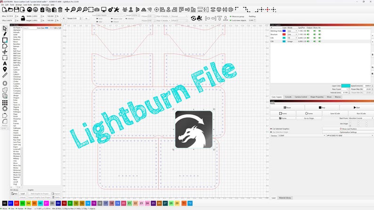This screenshot has width=374, height=210.
Task: Toggle the aspect ratio lock icon
Action: tap(23, 18)
